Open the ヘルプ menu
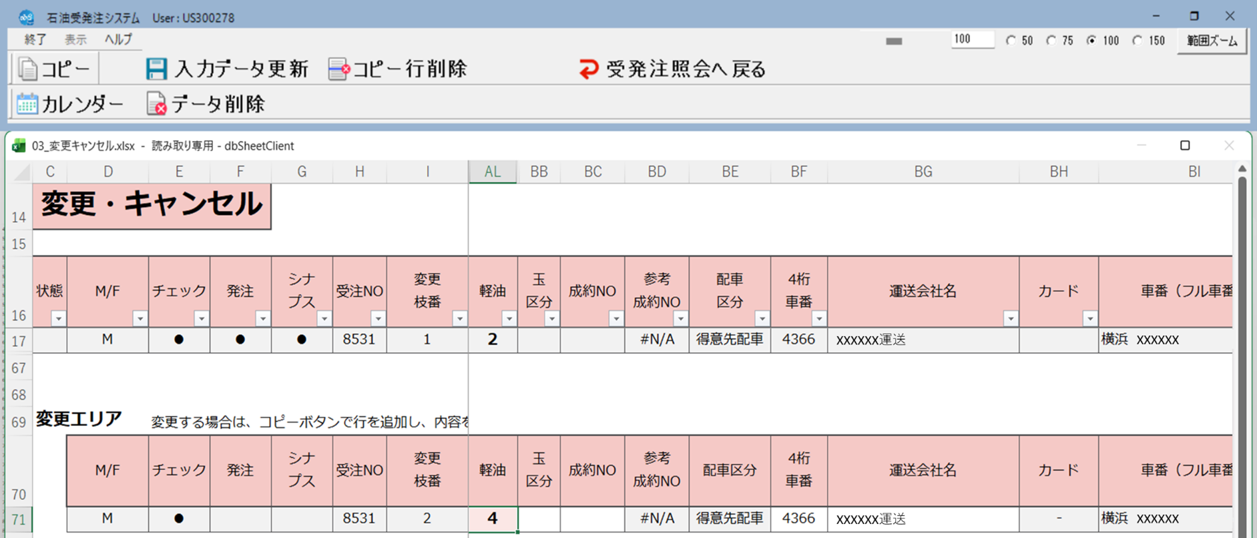The width and height of the screenshot is (1257, 538). (118, 39)
